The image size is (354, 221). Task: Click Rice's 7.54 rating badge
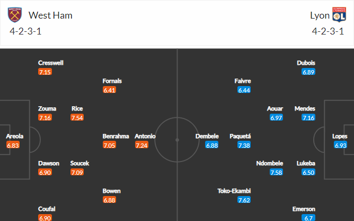tap(77, 117)
